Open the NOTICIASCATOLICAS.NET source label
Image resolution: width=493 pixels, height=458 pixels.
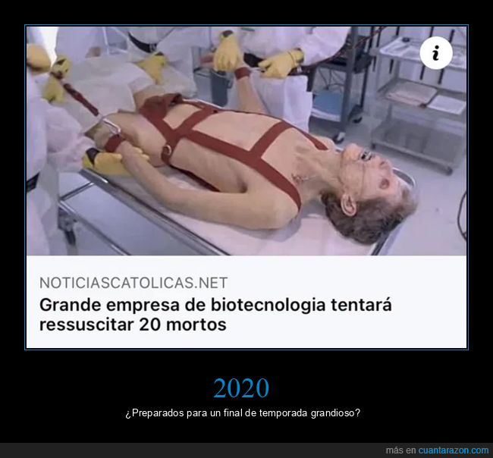[133, 283]
